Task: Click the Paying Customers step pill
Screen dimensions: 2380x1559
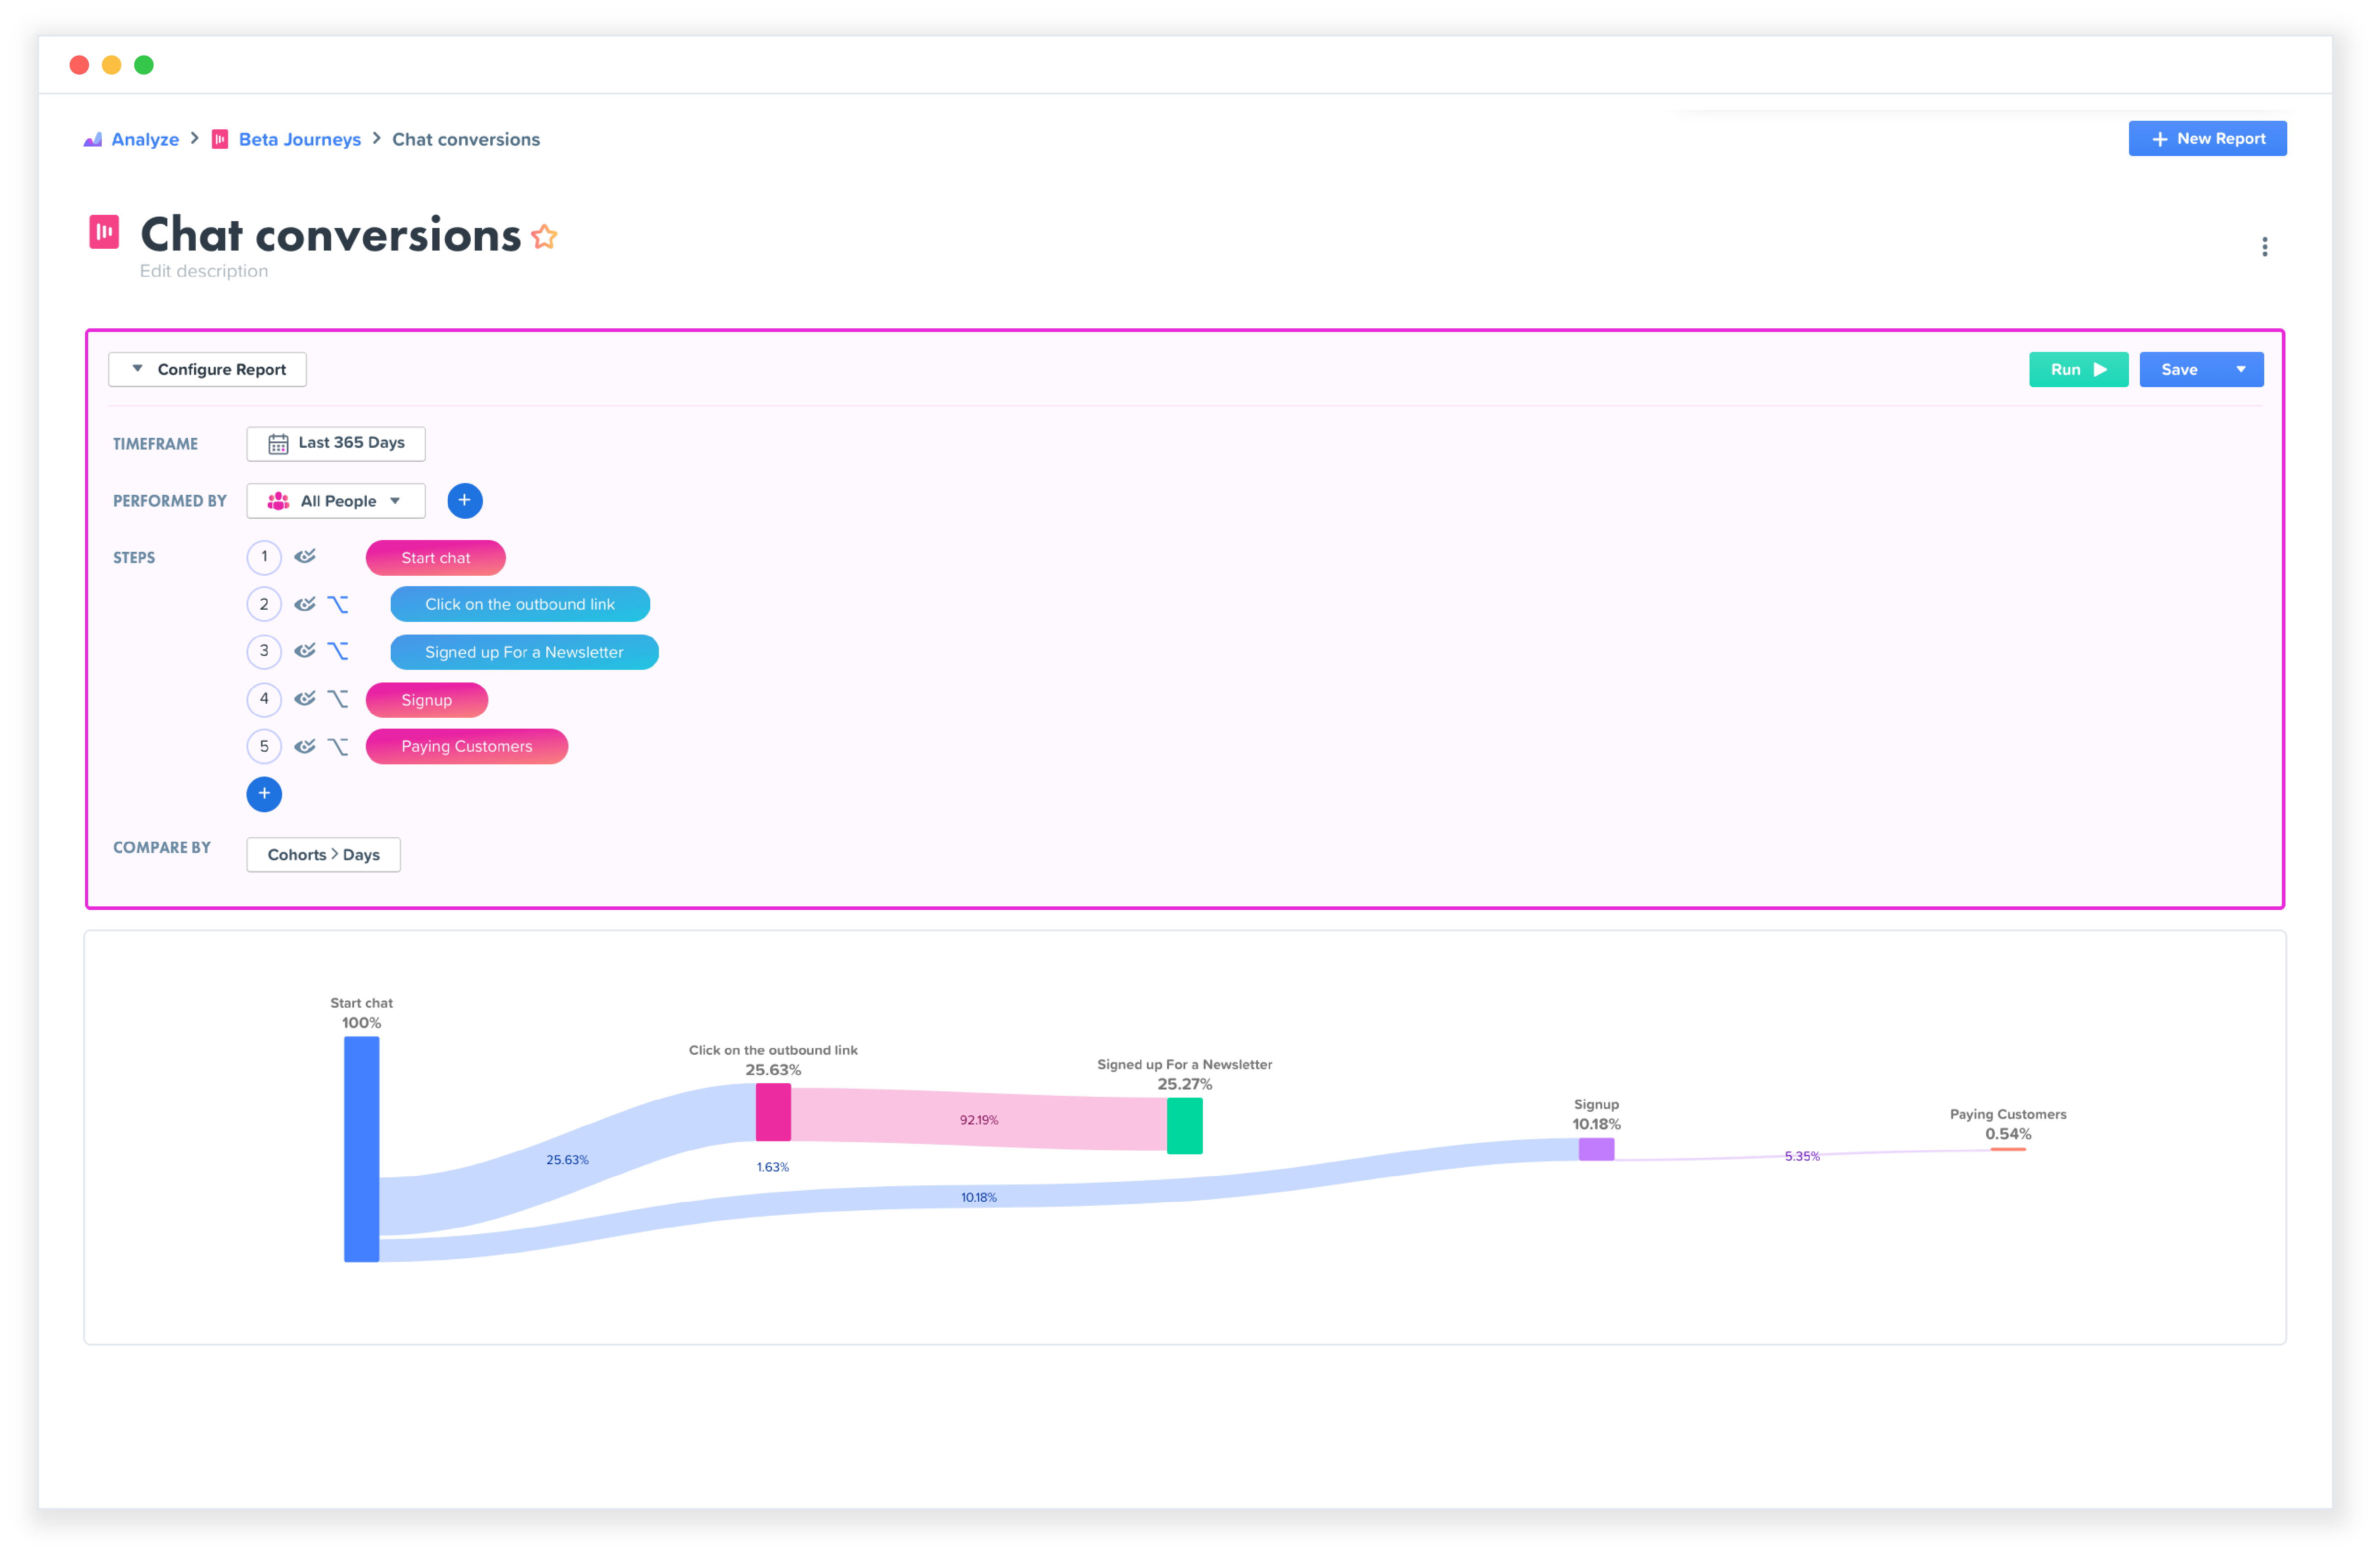Action: point(467,746)
